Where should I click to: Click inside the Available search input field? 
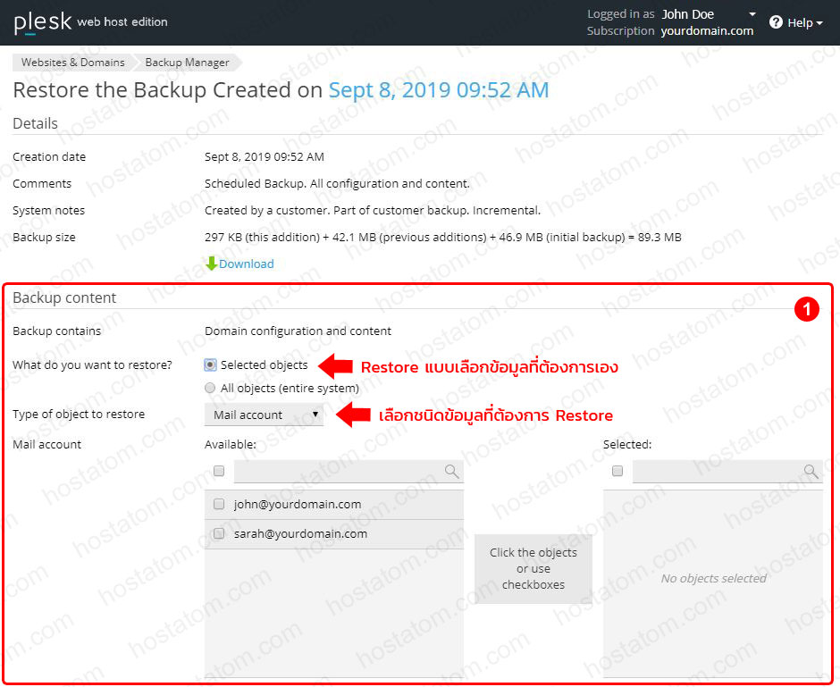[x=340, y=471]
